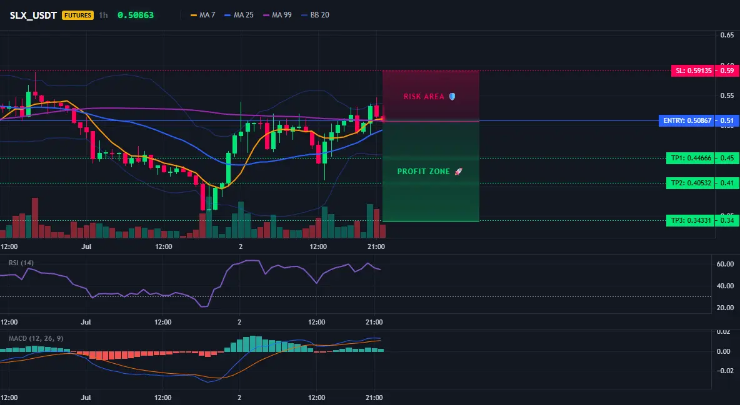Screen dimensions: 740x405
Task: Click the Jul label on main chart time axis
Action: 86,246
